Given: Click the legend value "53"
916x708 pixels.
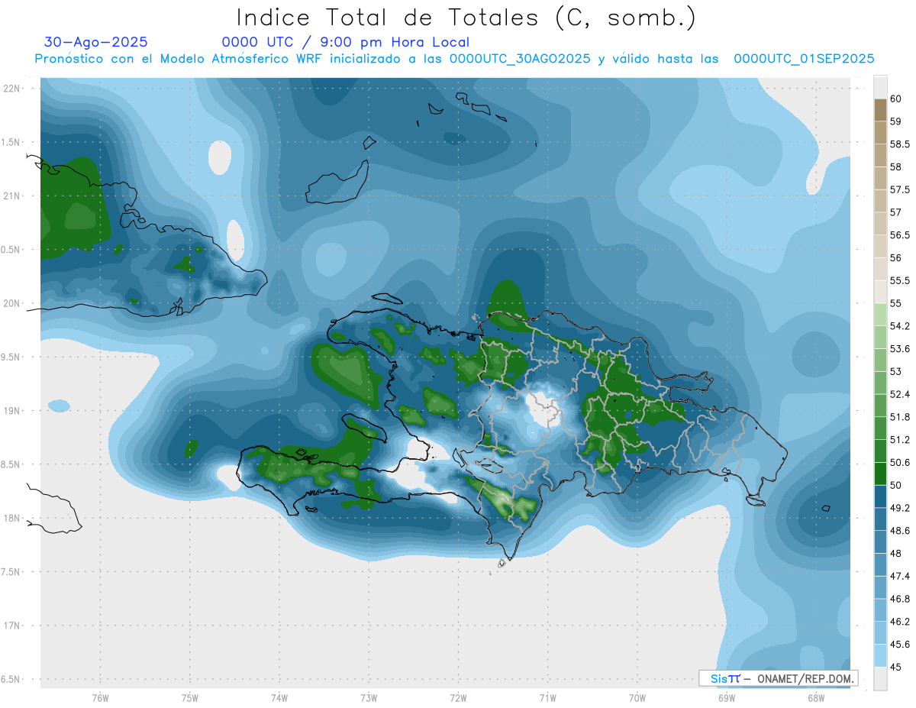Looking at the screenshot, I should (896, 371).
